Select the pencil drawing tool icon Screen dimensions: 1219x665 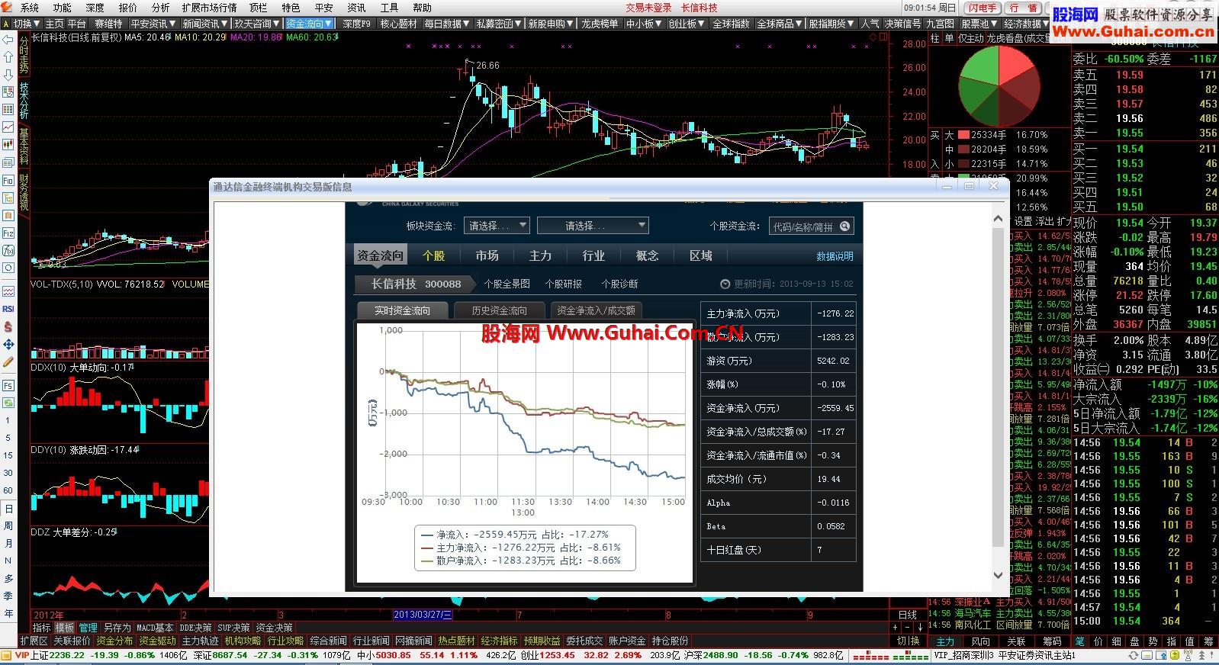(8, 362)
